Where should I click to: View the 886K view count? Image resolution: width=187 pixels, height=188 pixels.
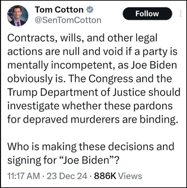tap(105, 176)
